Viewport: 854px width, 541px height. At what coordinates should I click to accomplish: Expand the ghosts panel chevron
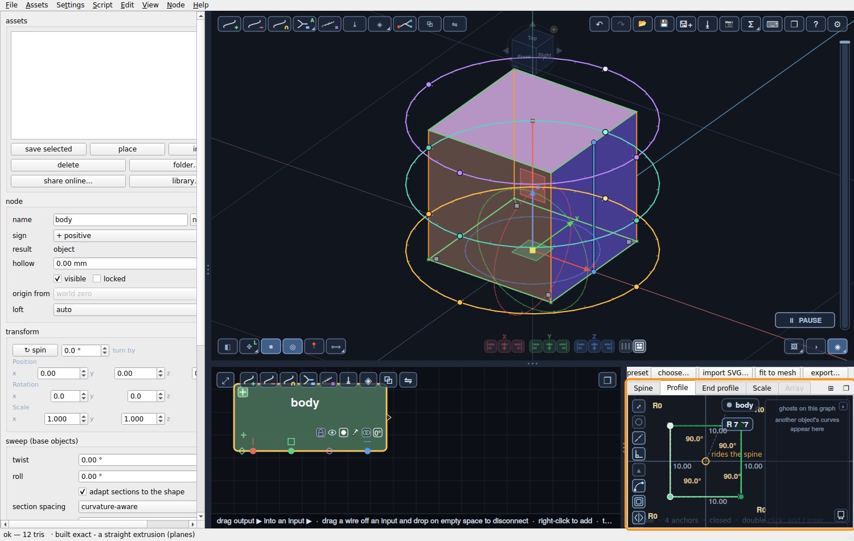843,407
